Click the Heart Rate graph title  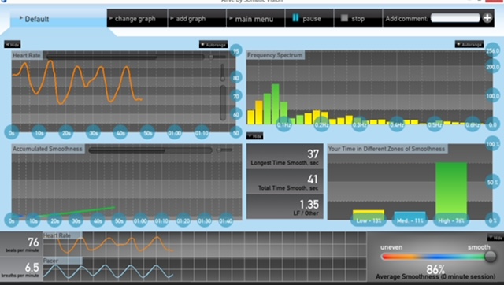click(27, 55)
